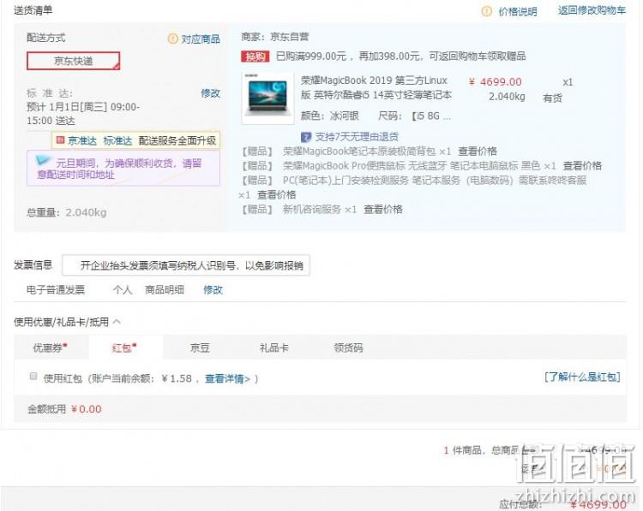
Task: Open the 荣耀MagicBook 2019 product title
Action: click(x=376, y=87)
